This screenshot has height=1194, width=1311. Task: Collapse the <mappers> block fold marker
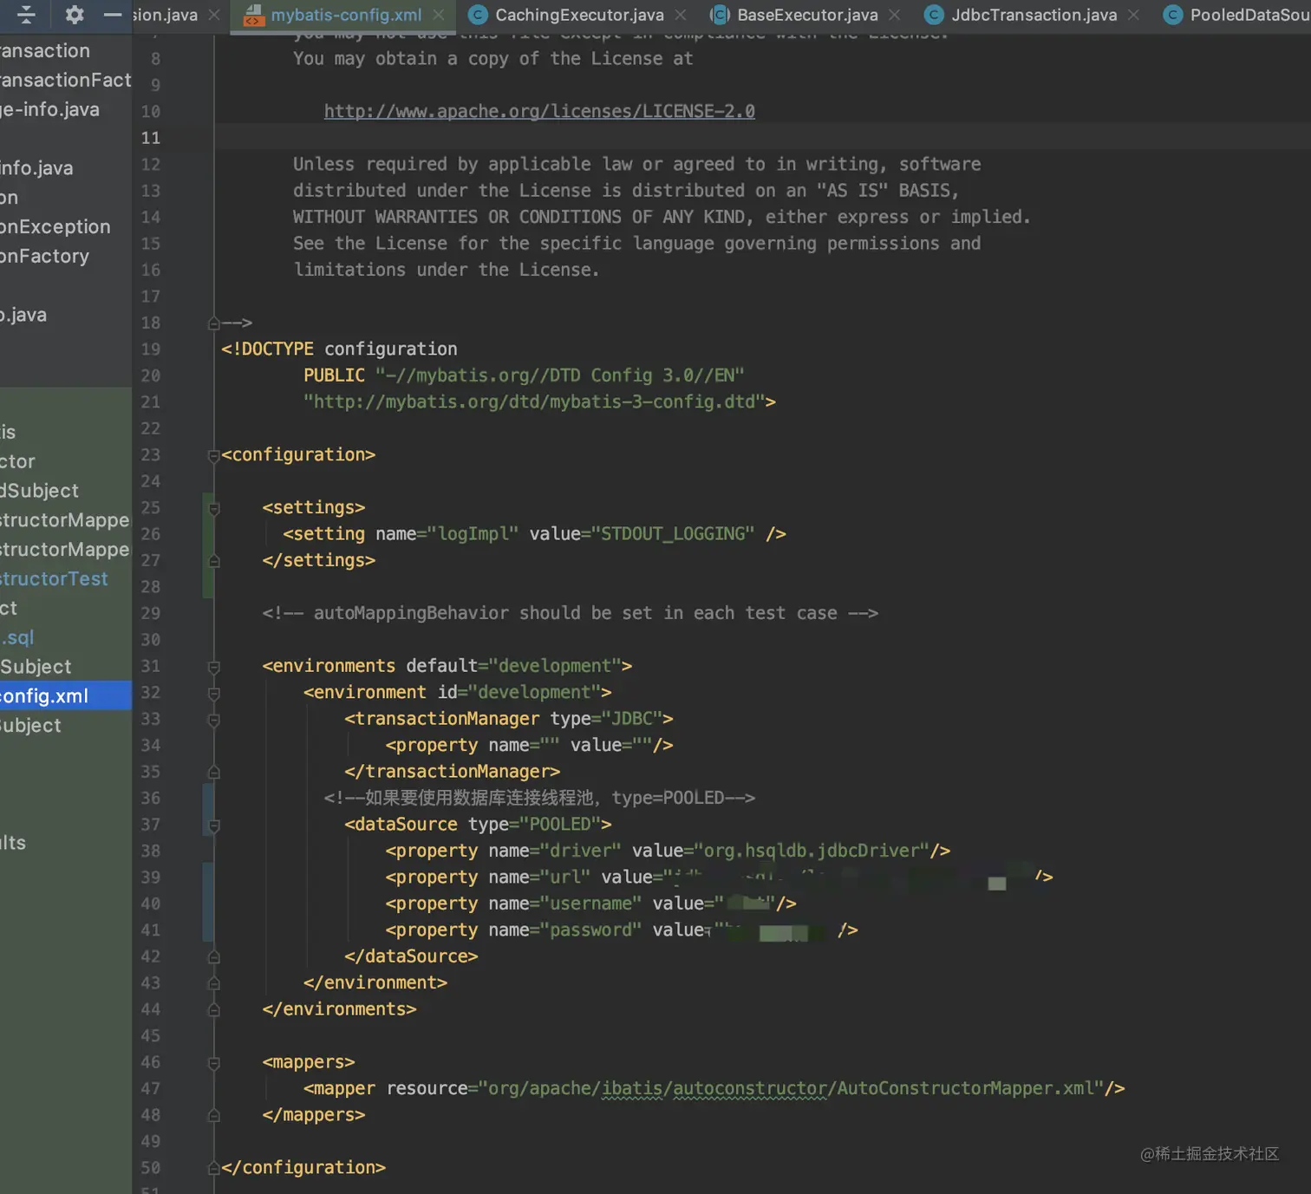(213, 1063)
